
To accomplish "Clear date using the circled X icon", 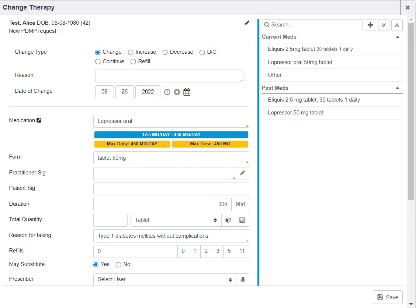I will coord(177,92).
